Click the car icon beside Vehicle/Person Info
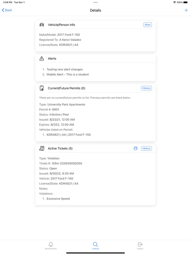Screen dimensions: 191x255 coord(42,25)
